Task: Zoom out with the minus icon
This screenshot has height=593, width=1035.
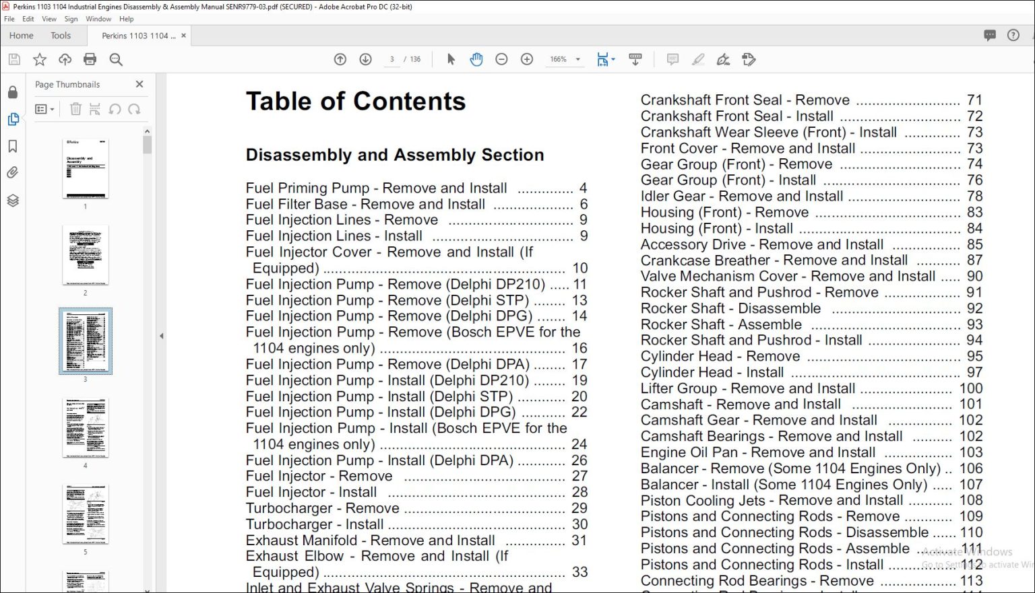Action: coord(501,59)
